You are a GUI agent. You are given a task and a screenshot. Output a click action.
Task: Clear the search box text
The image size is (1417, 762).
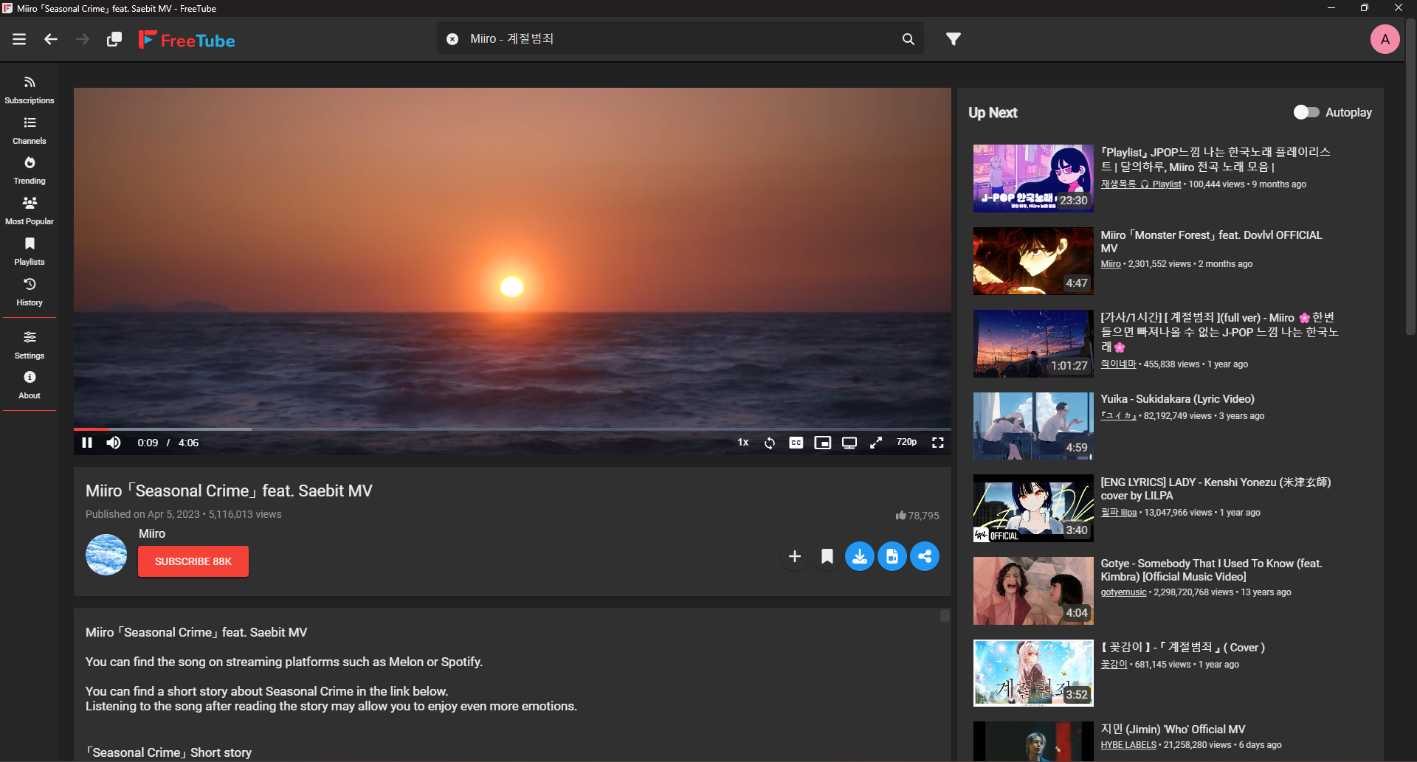click(x=452, y=39)
